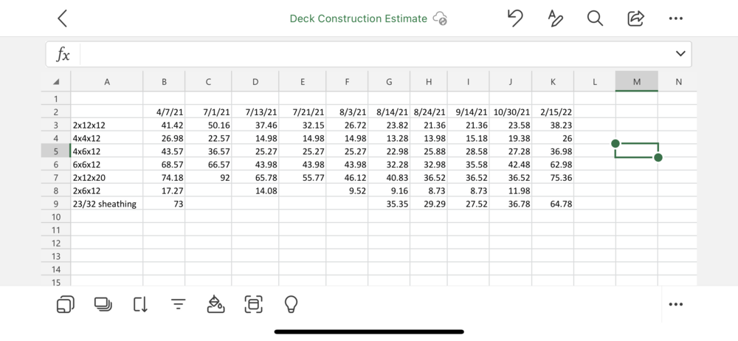
Task: Open the bottom toolbar more options
Action: (675, 303)
